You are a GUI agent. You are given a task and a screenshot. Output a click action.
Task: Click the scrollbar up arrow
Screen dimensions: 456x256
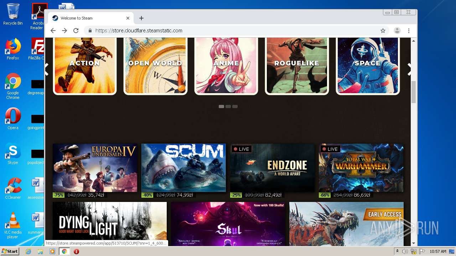(x=414, y=41)
